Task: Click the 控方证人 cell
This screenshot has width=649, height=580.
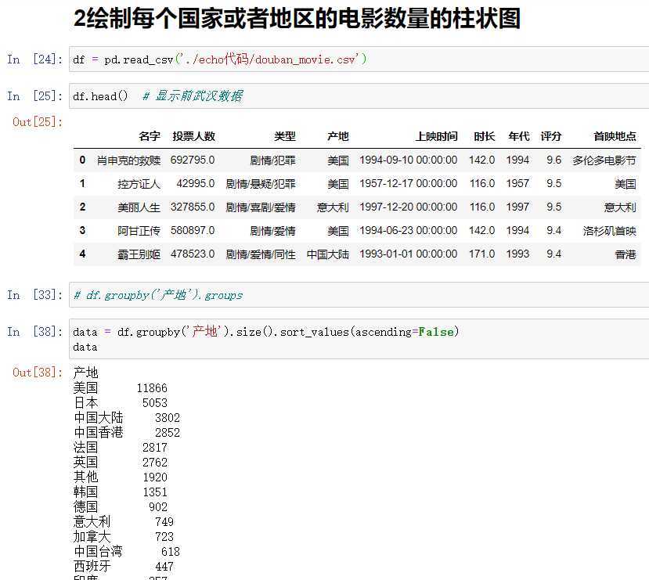Action: coord(139,184)
